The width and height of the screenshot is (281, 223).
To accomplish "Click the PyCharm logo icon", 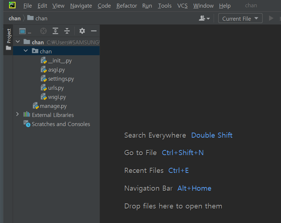I will point(12,5).
